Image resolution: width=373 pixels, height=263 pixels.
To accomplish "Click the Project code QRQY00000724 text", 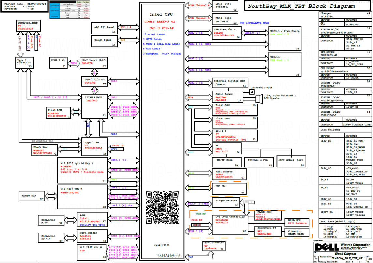I will 25,4.
